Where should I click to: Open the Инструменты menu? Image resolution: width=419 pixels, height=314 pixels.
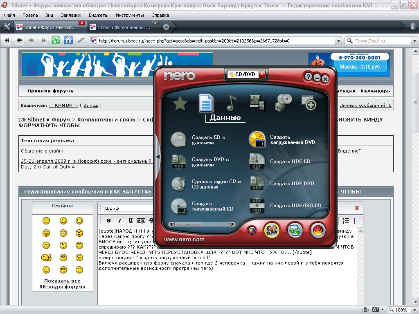(x=130, y=15)
